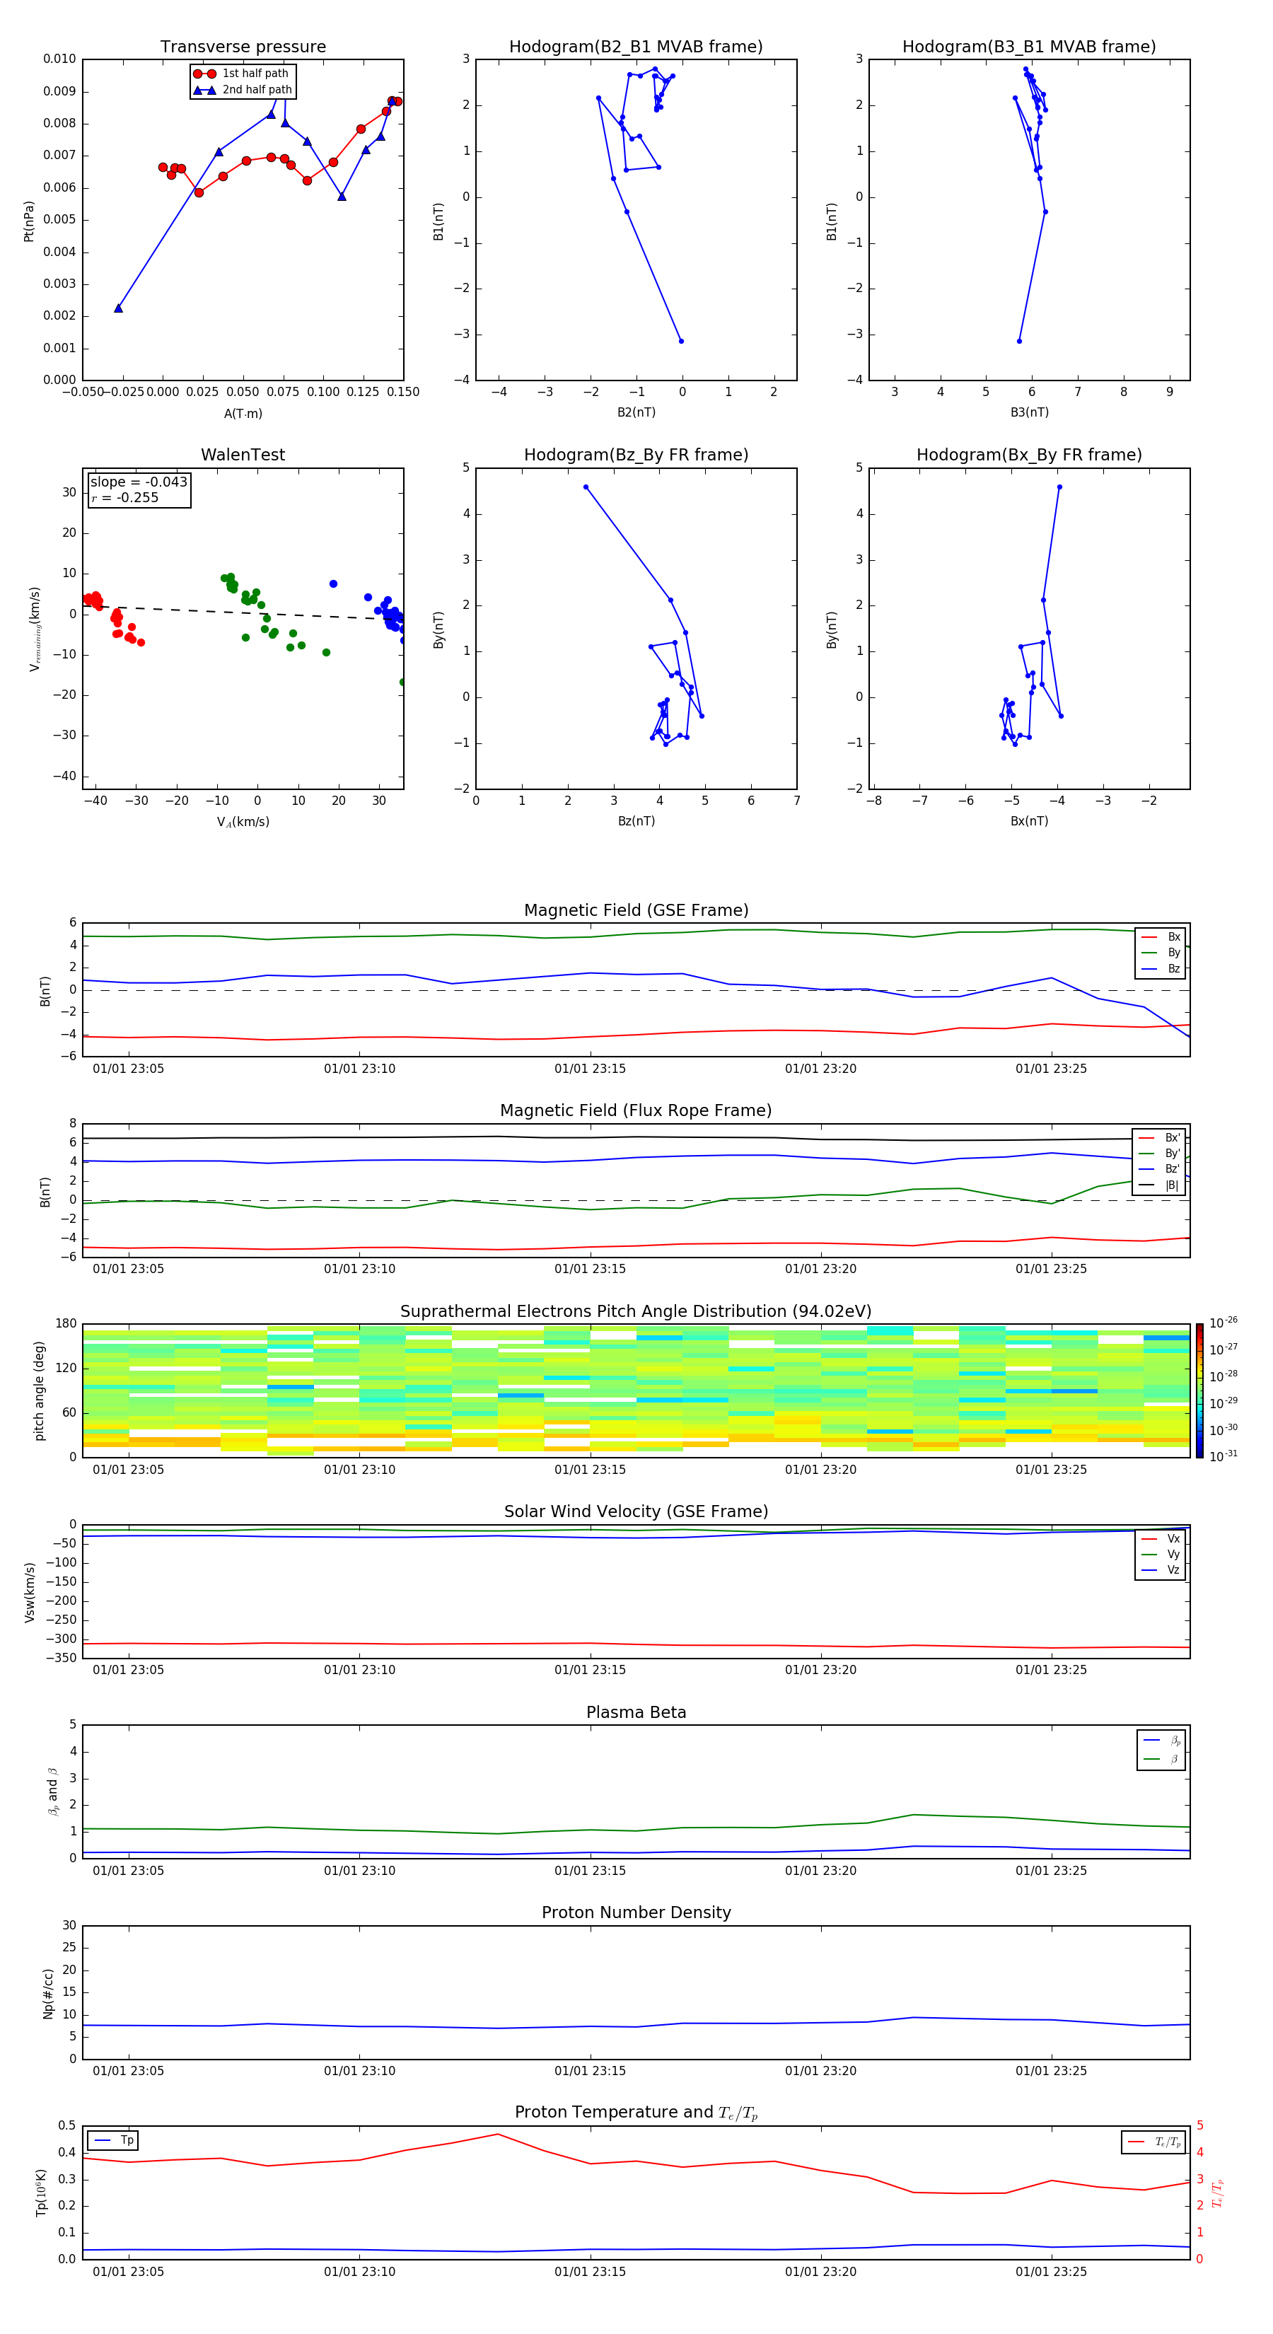Click the Hodogram(Bx_By FR frame) title

click(1029, 455)
